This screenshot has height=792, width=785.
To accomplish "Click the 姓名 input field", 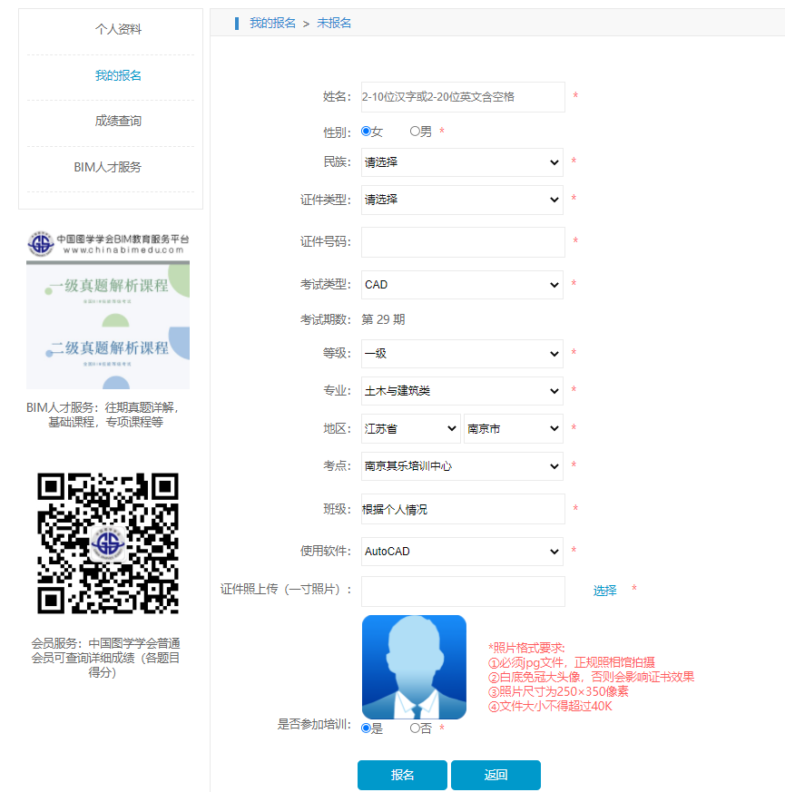I will pos(463,97).
